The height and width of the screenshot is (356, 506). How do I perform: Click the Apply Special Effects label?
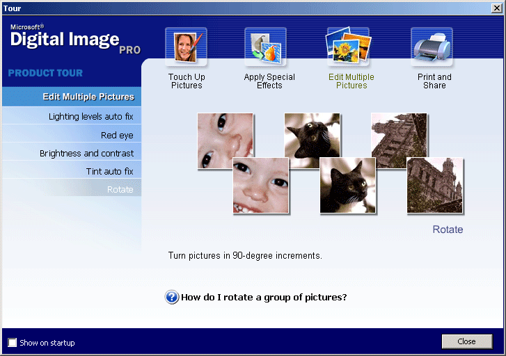click(269, 81)
